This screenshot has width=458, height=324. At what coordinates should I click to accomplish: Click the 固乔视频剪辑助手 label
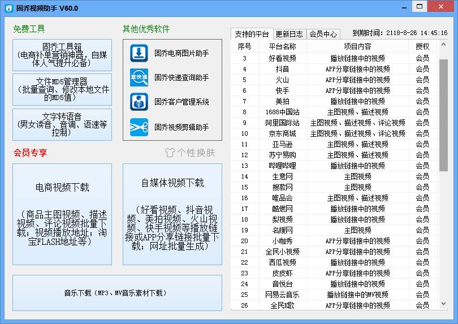[182, 127]
